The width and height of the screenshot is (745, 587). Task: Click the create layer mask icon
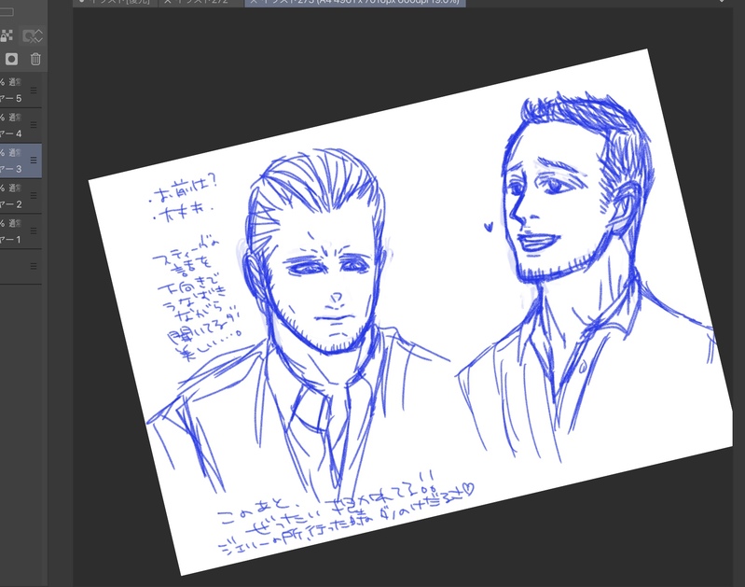[x=11, y=59]
